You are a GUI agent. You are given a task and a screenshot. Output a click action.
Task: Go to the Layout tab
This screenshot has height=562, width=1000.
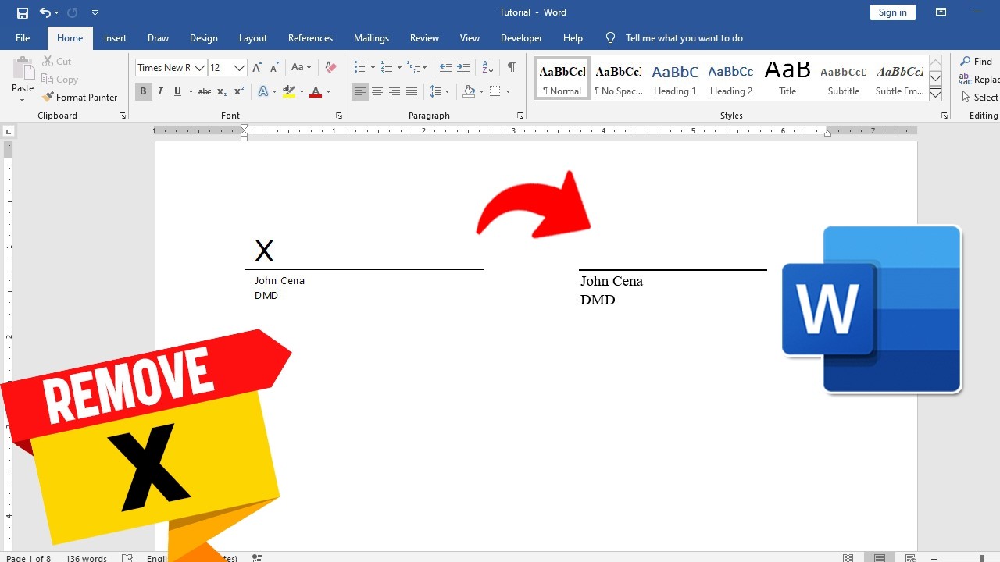[x=252, y=38]
